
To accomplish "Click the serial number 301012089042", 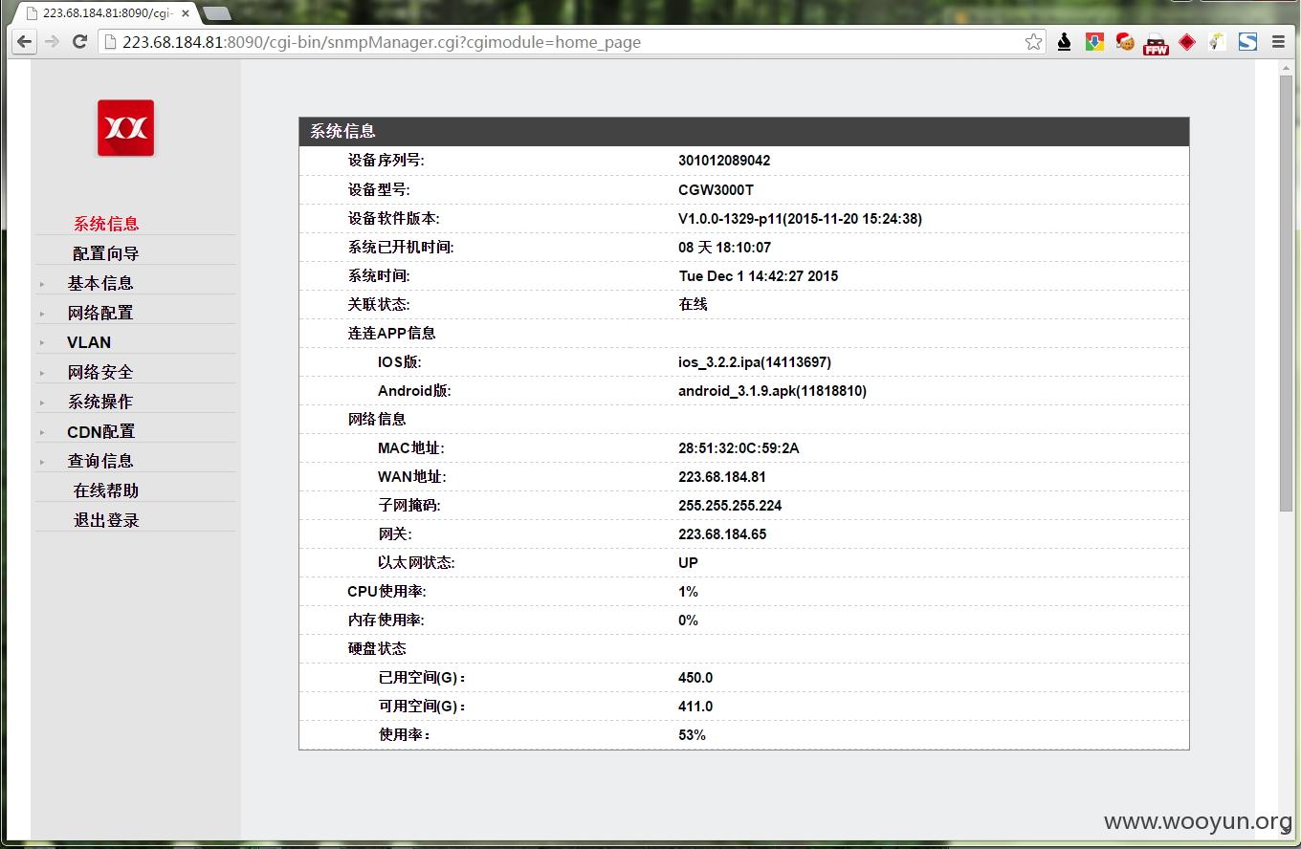I will point(724,161).
